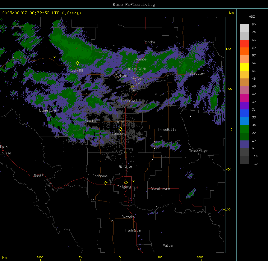Viewport: 268px width, 261px height.
Task: Pick the green 20-30 dBZ legend swatch
Action: [244, 129]
